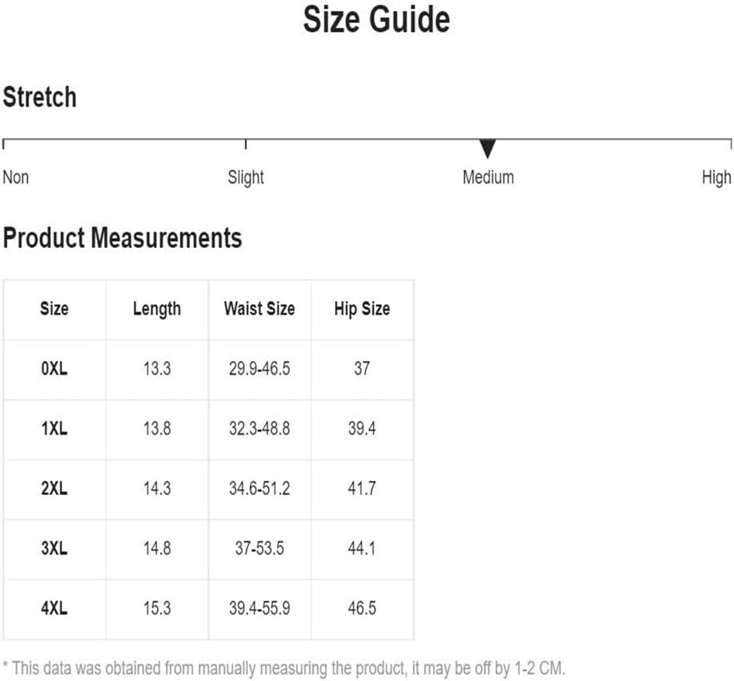Viewport: 734px width, 681px height.
Task: Click the 15.3 length cell
Action: [157, 608]
